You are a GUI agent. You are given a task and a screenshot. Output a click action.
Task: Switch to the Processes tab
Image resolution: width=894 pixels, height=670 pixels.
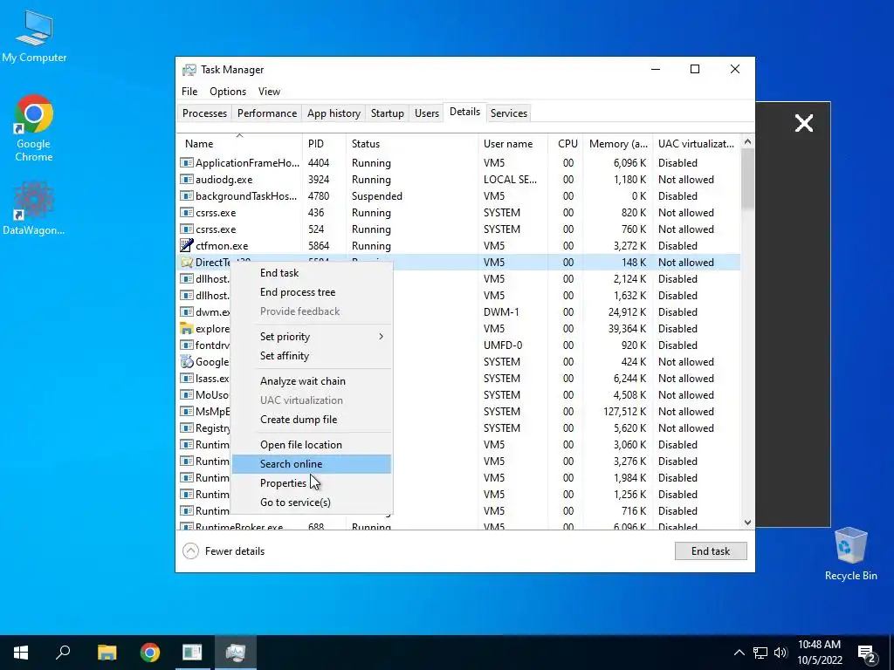204,113
